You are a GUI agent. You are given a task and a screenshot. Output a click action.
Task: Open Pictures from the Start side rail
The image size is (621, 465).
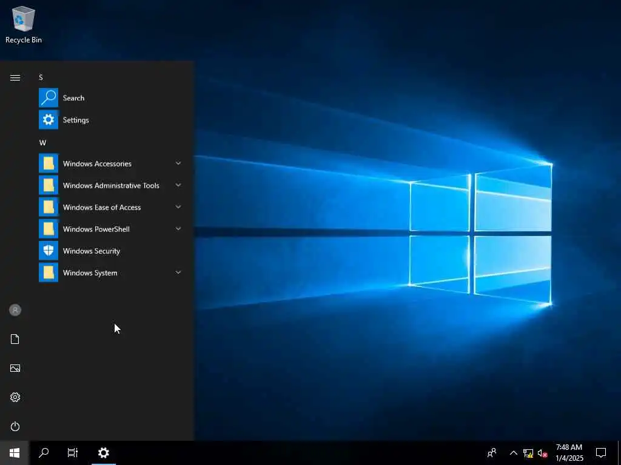15,368
